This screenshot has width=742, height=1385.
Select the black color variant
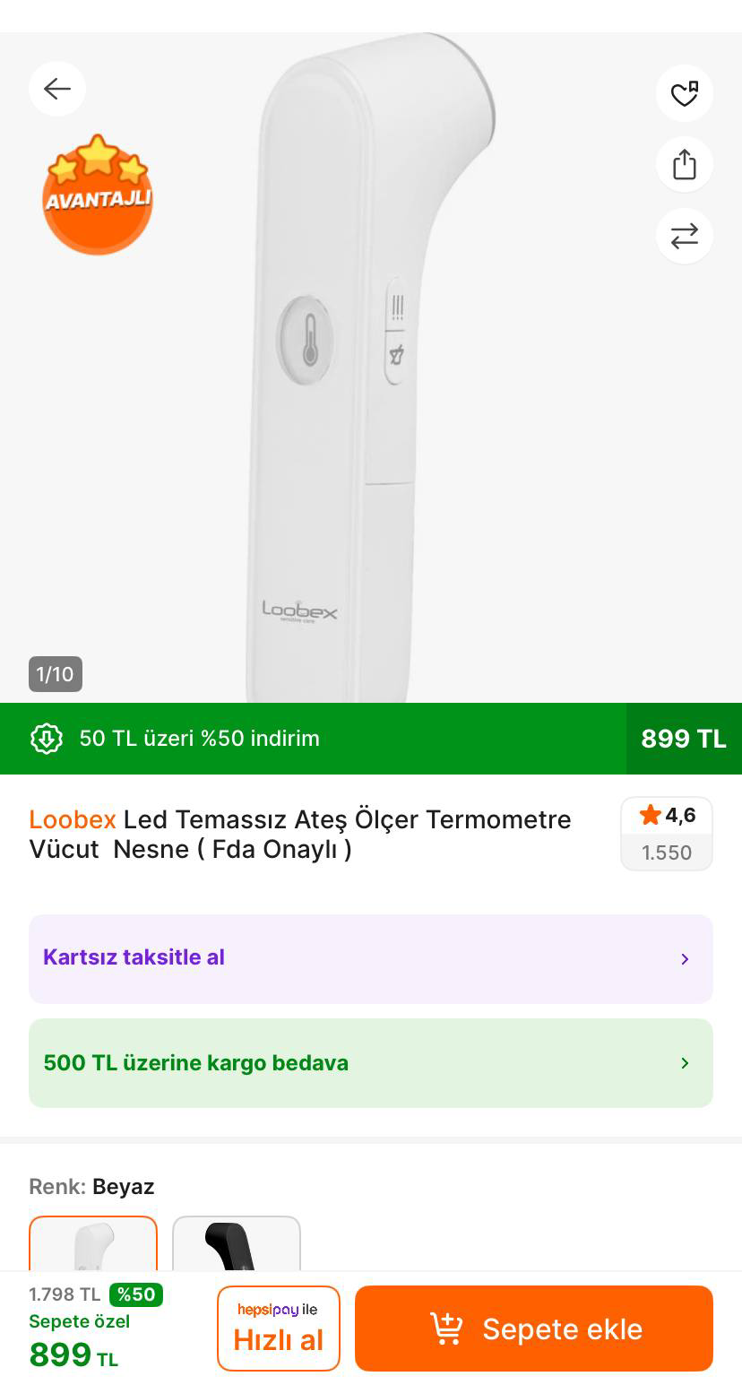point(237,1244)
